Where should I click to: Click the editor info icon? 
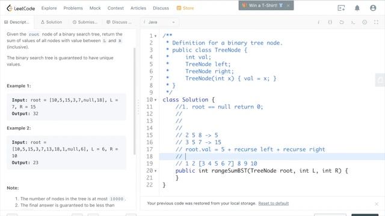point(318,22)
